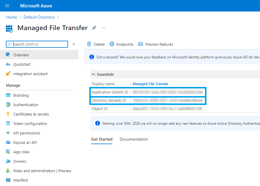
Task: Click the Manifest icon
Action: [8, 180]
